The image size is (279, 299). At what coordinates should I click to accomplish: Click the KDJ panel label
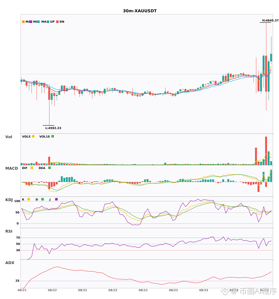pos(9,200)
